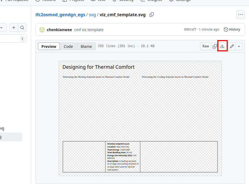Download the raw SVG file
This screenshot has width=249, height=184.
222,46
